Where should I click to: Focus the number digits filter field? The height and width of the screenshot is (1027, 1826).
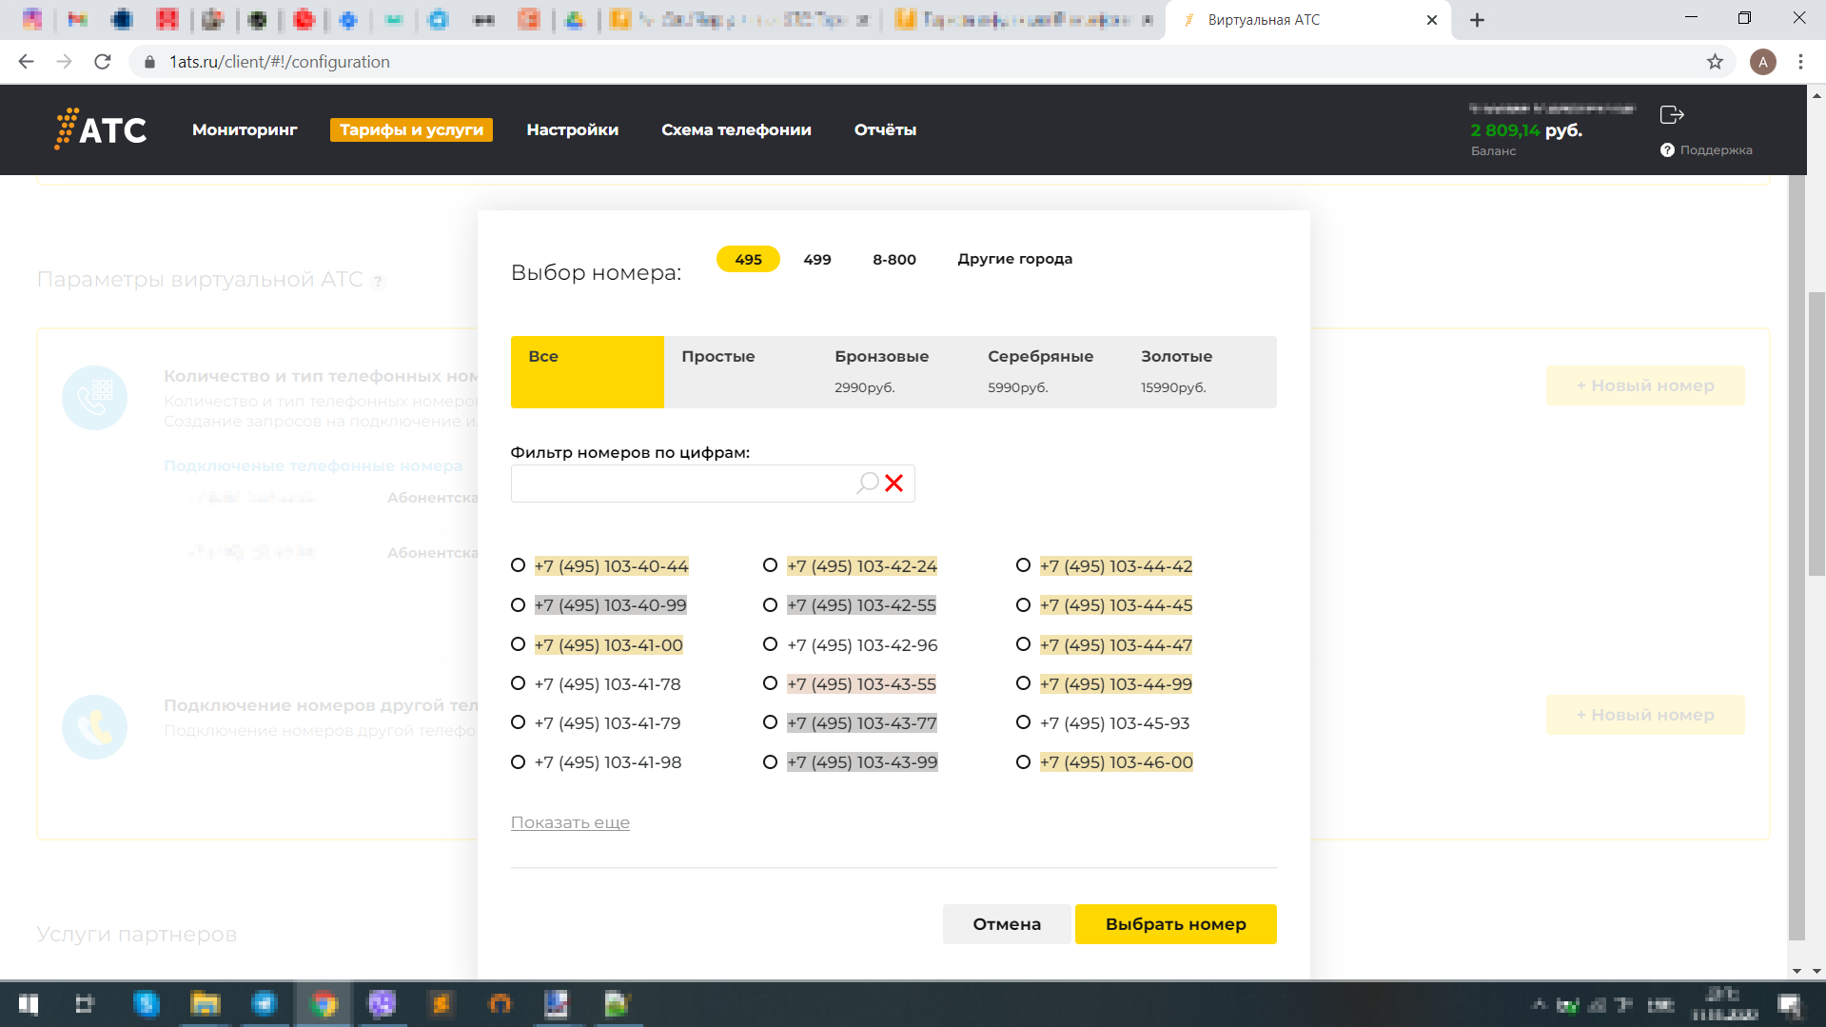point(680,484)
